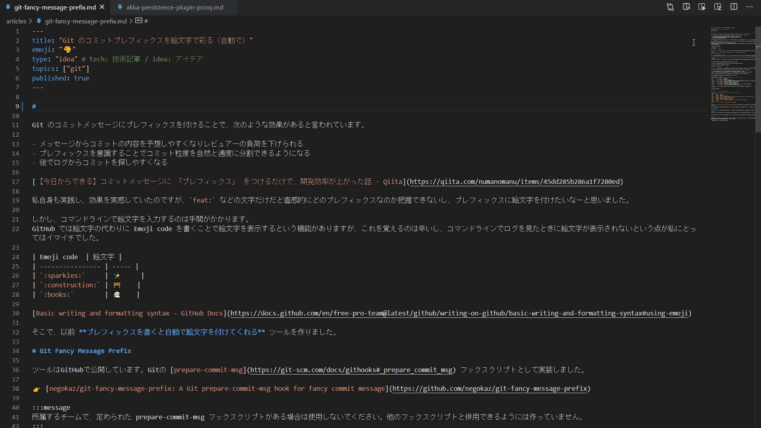761x428 pixels.
Task: Click the vertical editor scrollbar
Action: coord(758,79)
